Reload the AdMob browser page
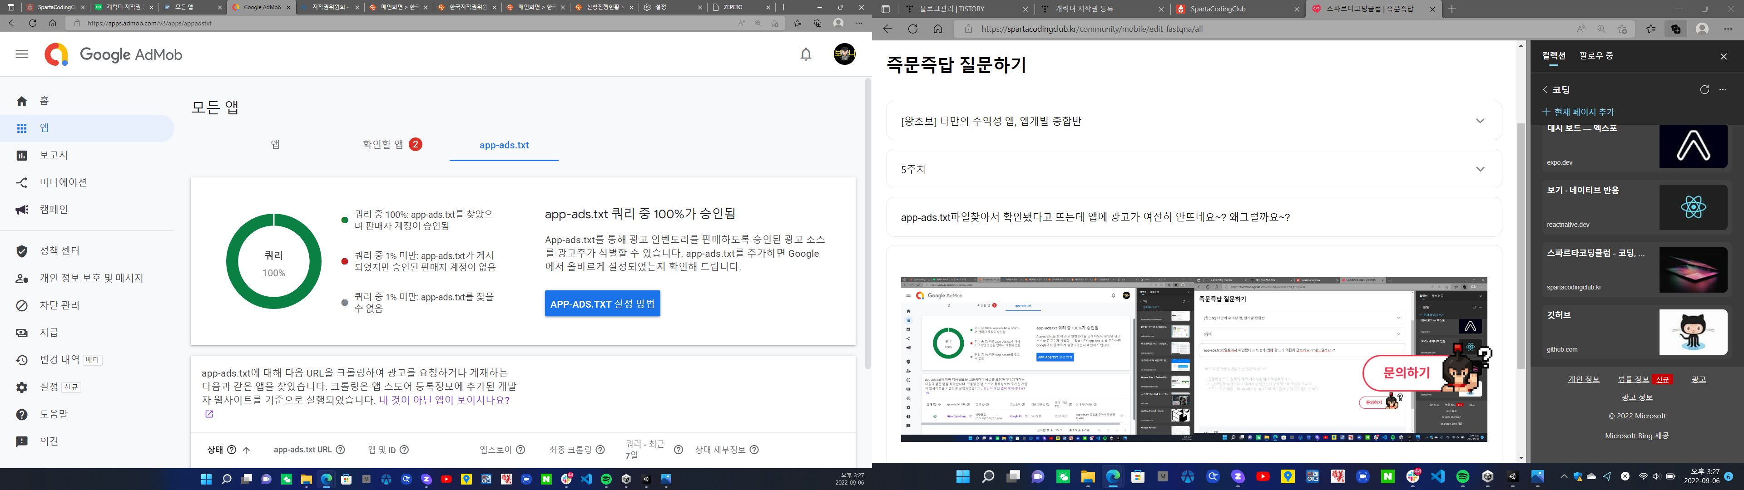The width and height of the screenshot is (1744, 490). pos(33,23)
